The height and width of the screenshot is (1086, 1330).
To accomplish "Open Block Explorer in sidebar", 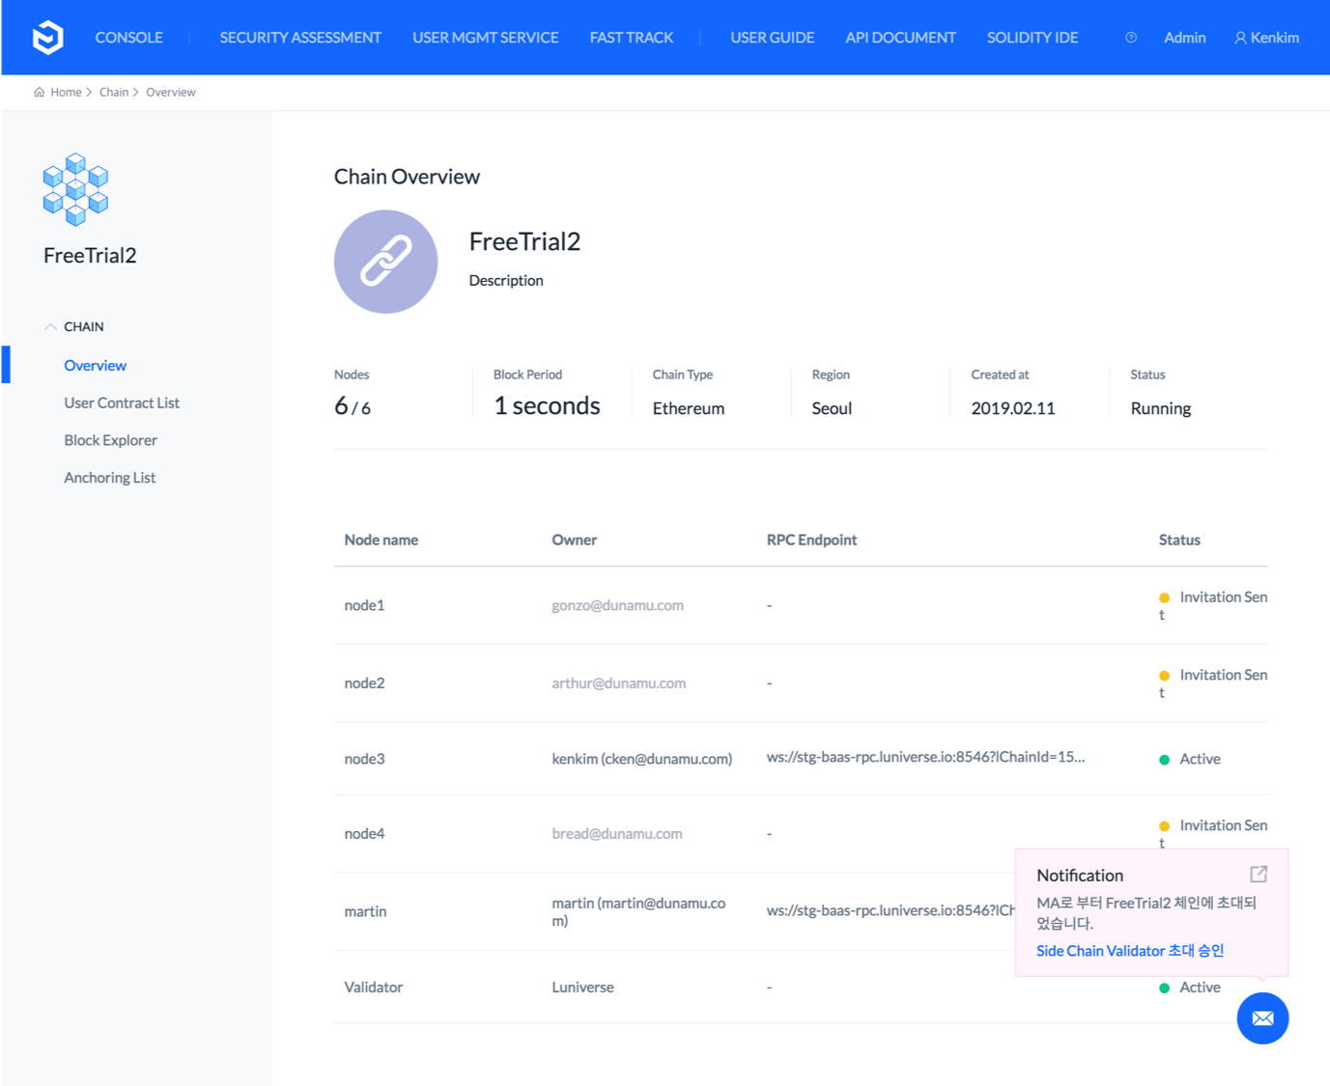I will pyautogui.click(x=110, y=440).
